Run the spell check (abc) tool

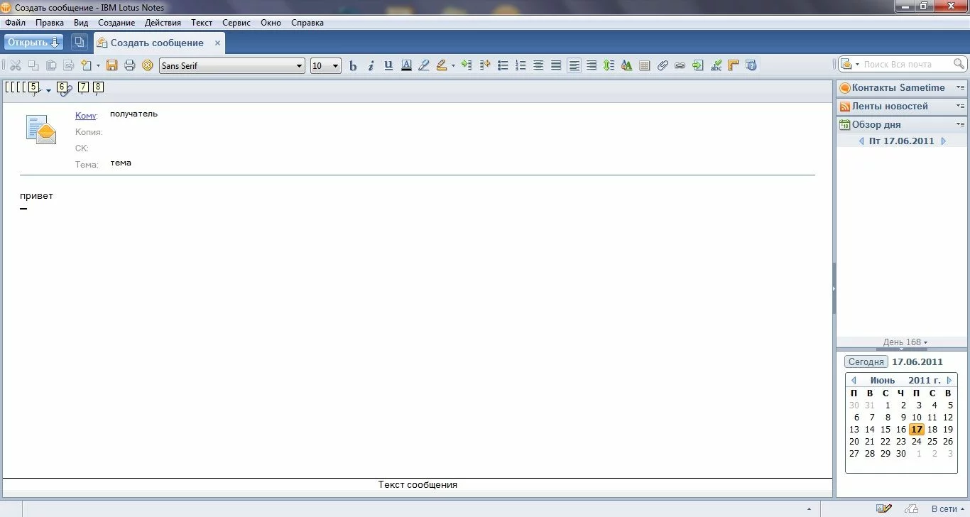pos(716,65)
